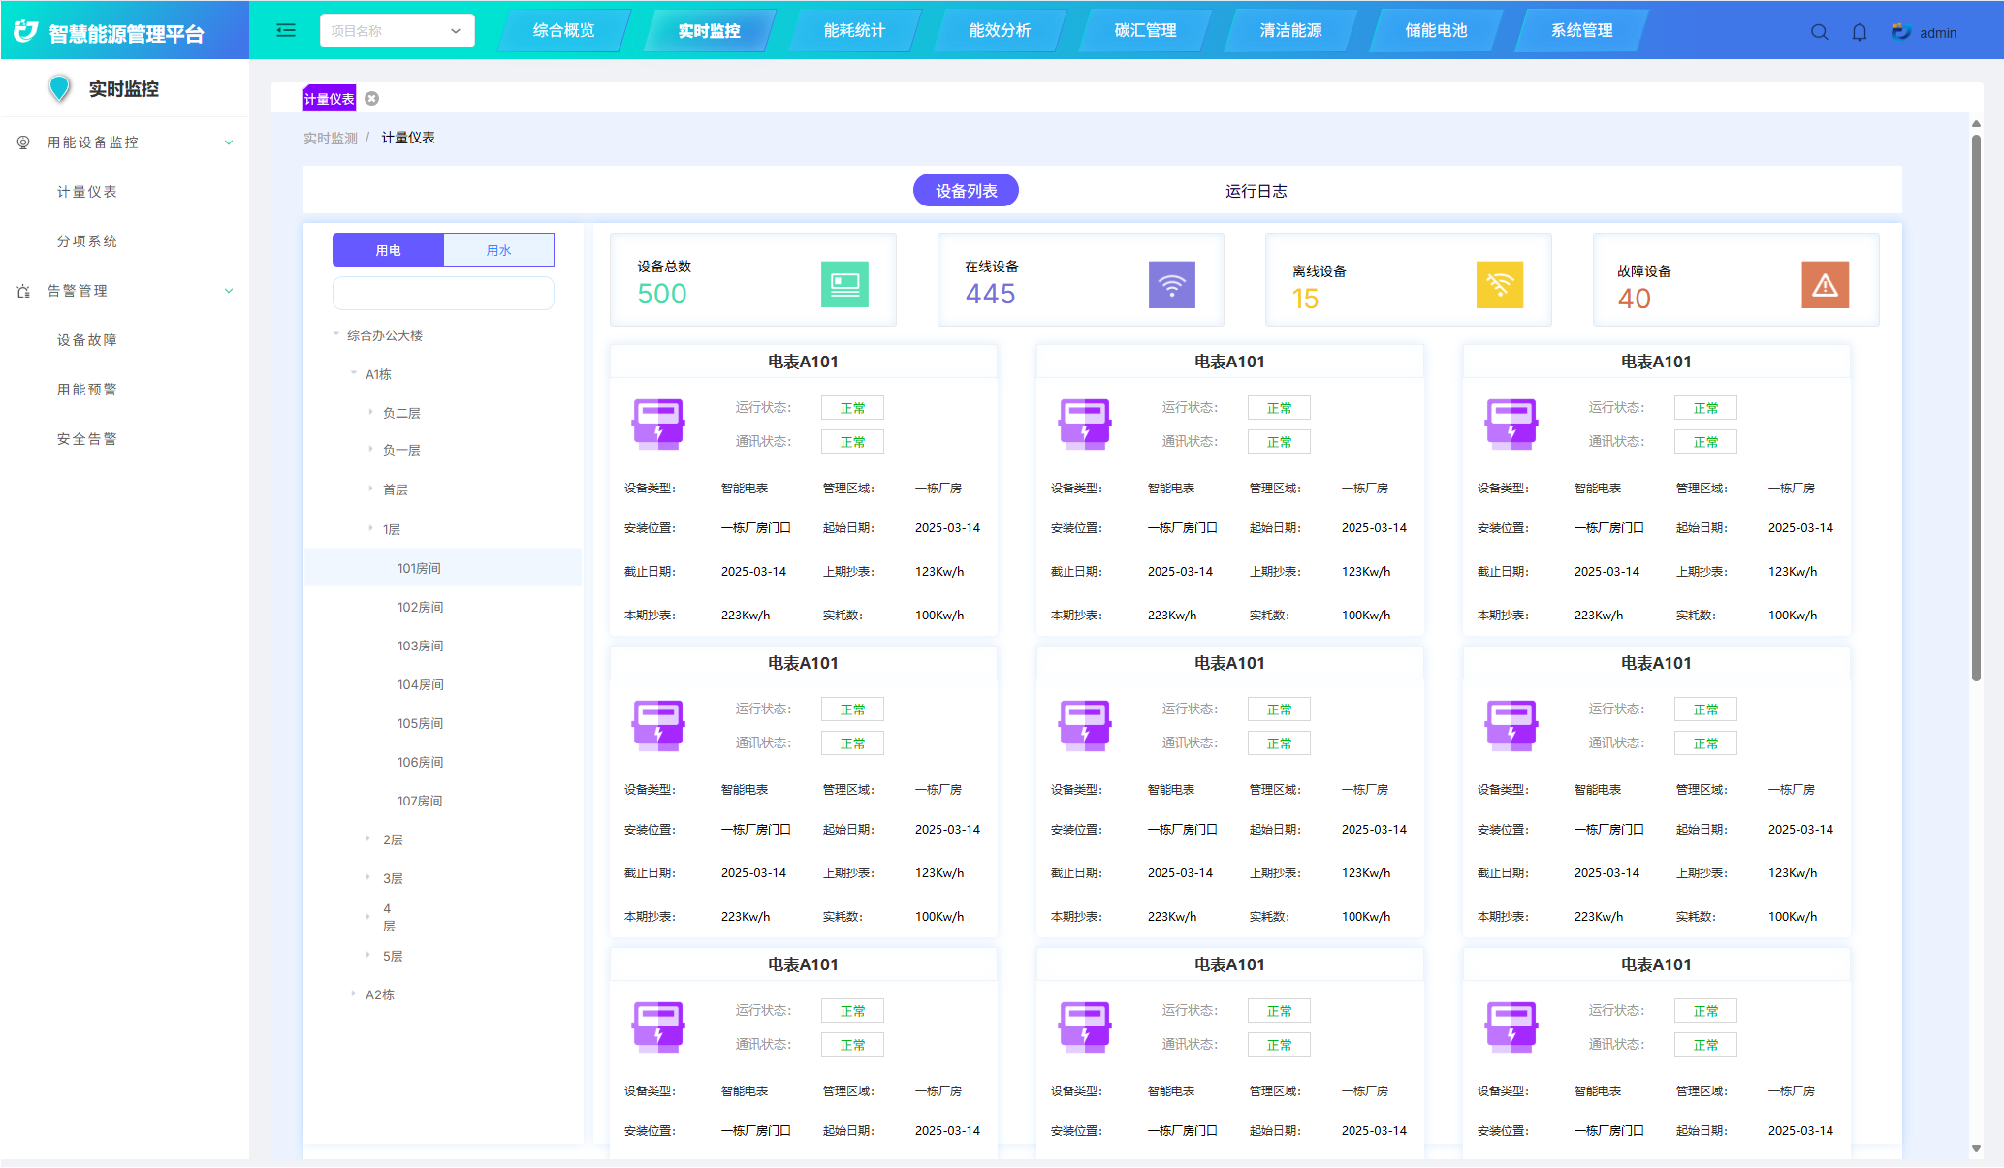Click the shield icon beside 实时监控
The image size is (2004, 1168).
coord(60,88)
